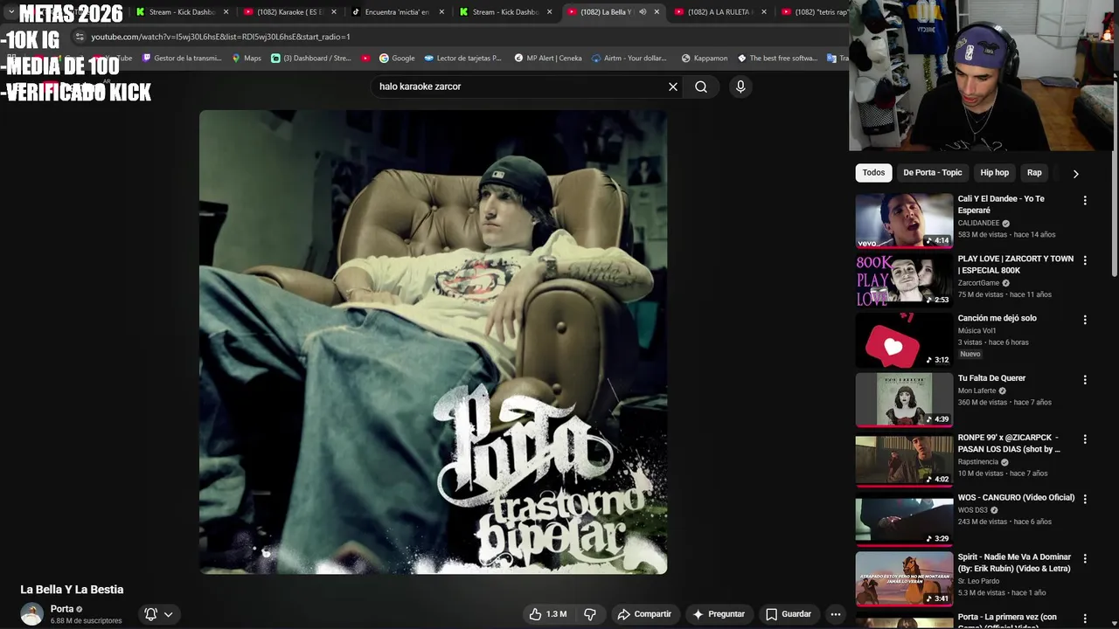
Task: Open the Maps bookmark
Action: pyautogui.click(x=247, y=59)
